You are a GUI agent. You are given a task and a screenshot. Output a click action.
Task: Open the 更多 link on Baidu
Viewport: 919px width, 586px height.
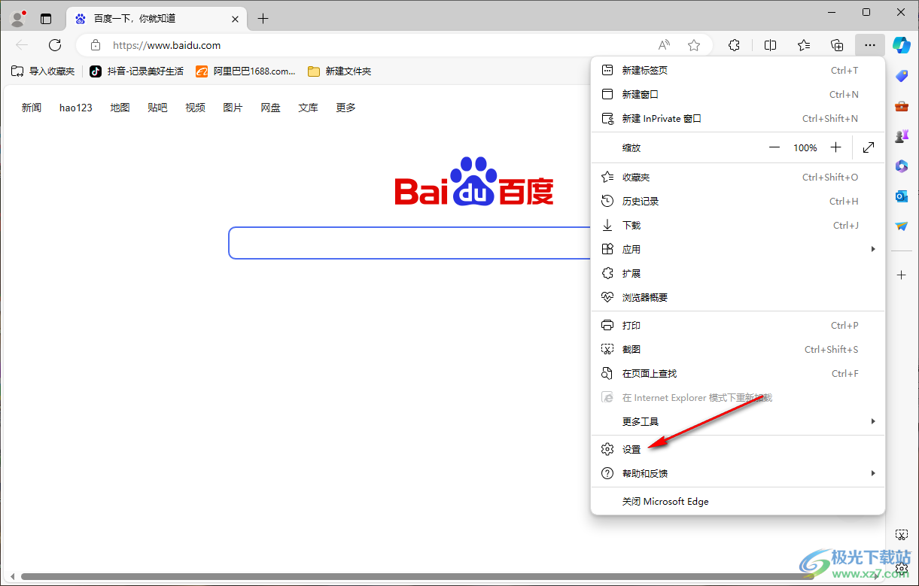coord(345,108)
